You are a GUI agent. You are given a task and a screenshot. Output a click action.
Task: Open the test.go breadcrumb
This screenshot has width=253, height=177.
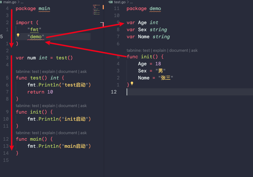[x=120, y=2]
